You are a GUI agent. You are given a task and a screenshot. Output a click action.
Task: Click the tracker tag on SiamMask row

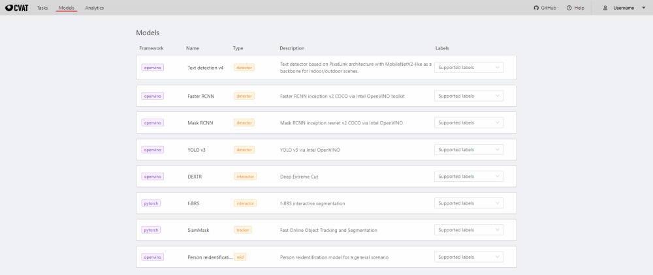[x=243, y=230]
